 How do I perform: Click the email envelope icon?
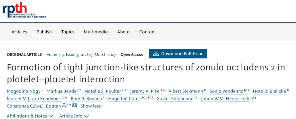click(74, 105)
